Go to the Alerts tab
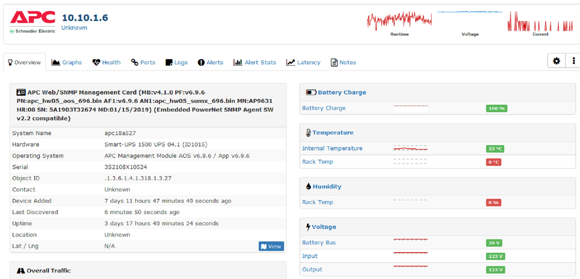This screenshot has height=279, width=580. pyautogui.click(x=210, y=62)
